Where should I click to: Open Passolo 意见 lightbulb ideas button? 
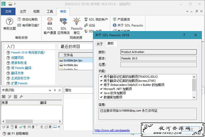click(77, 26)
